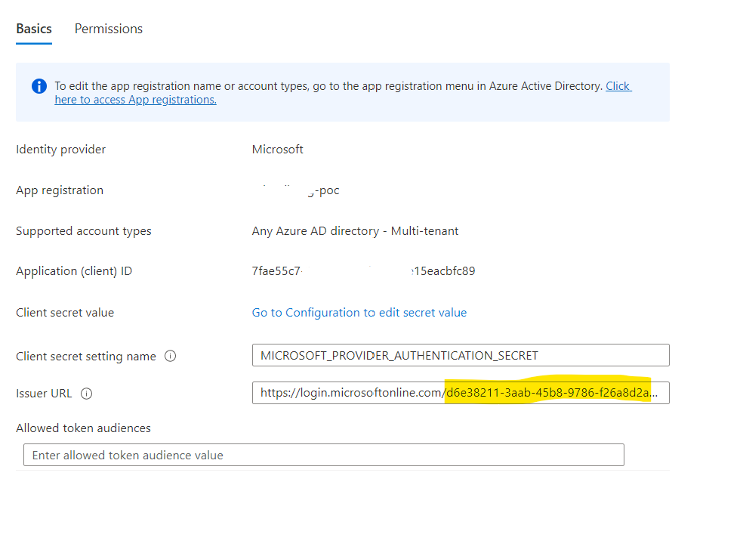Click the 'Issuer URL' label

pos(44,394)
